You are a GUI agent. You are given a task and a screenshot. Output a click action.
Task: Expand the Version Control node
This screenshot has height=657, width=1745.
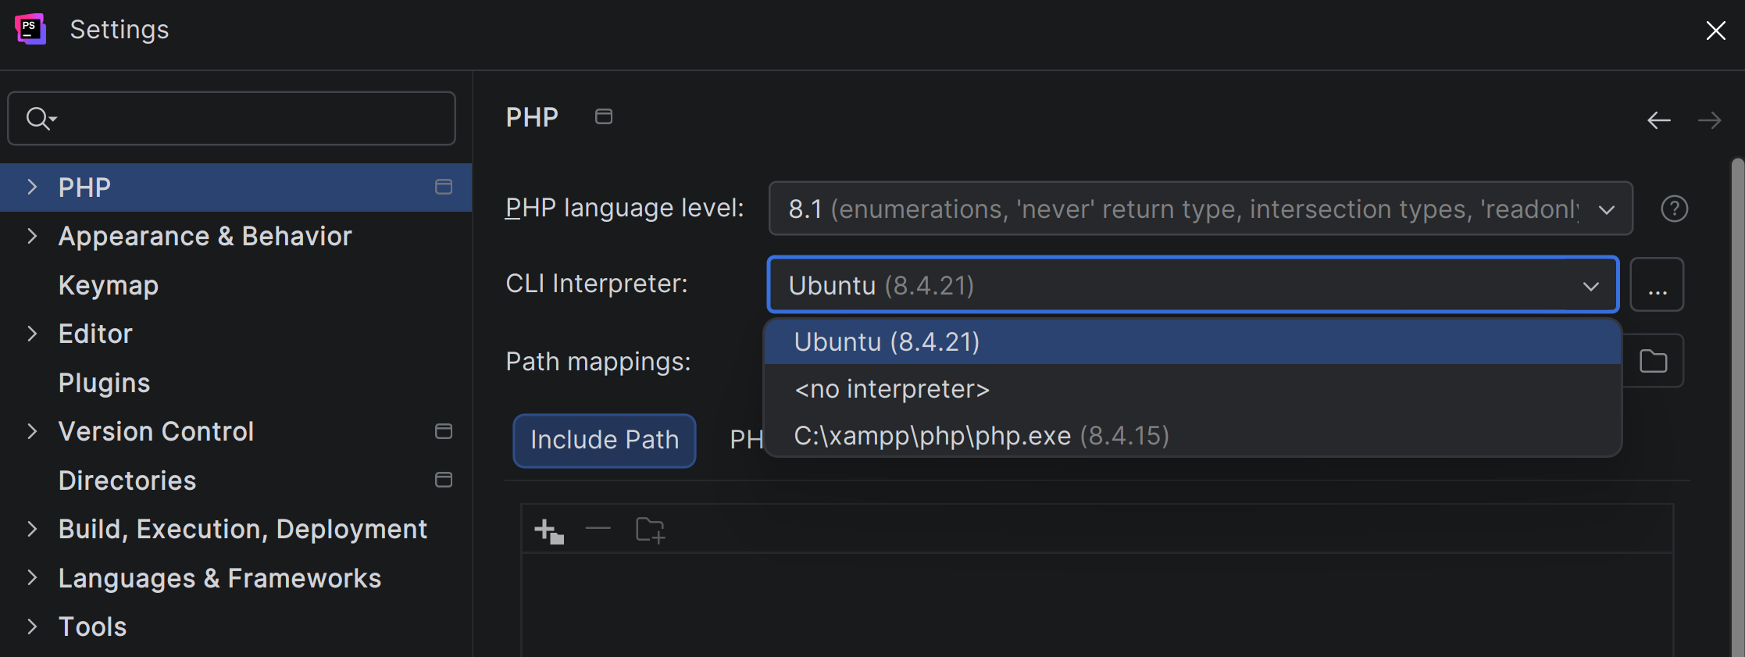pos(32,431)
